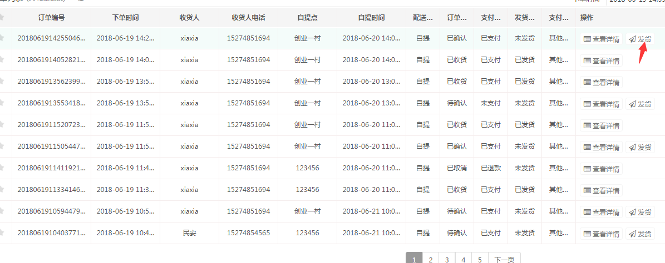Viewport: 665px width, 263px height.
Task: View details of cancelled order 2018061911411921
Action: tap(601, 169)
